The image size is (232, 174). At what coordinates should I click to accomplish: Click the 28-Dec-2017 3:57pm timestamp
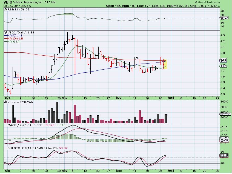[x=17, y=6]
